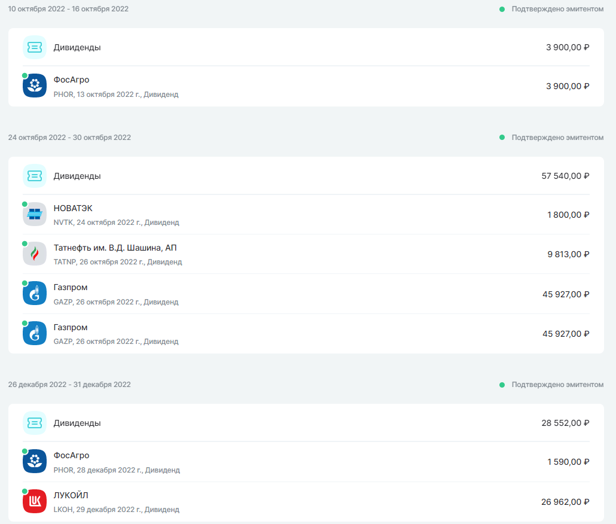
Task: Open ФосАгро 28 декабря dividend entry
Action: click(x=306, y=462)
